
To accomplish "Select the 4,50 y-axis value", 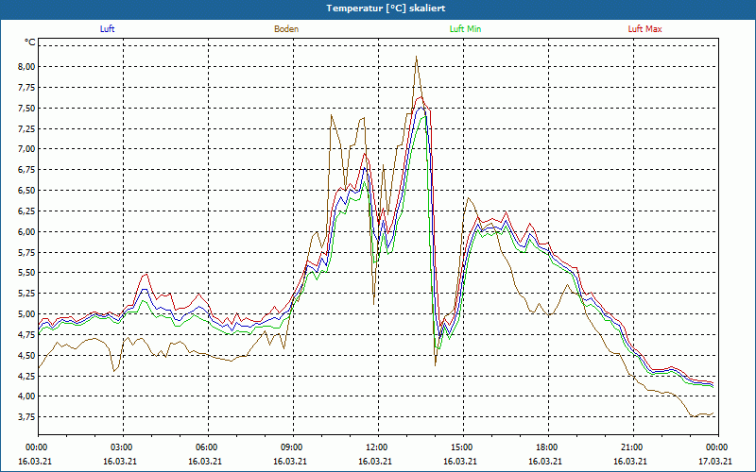I will click(x=27, y=356).
